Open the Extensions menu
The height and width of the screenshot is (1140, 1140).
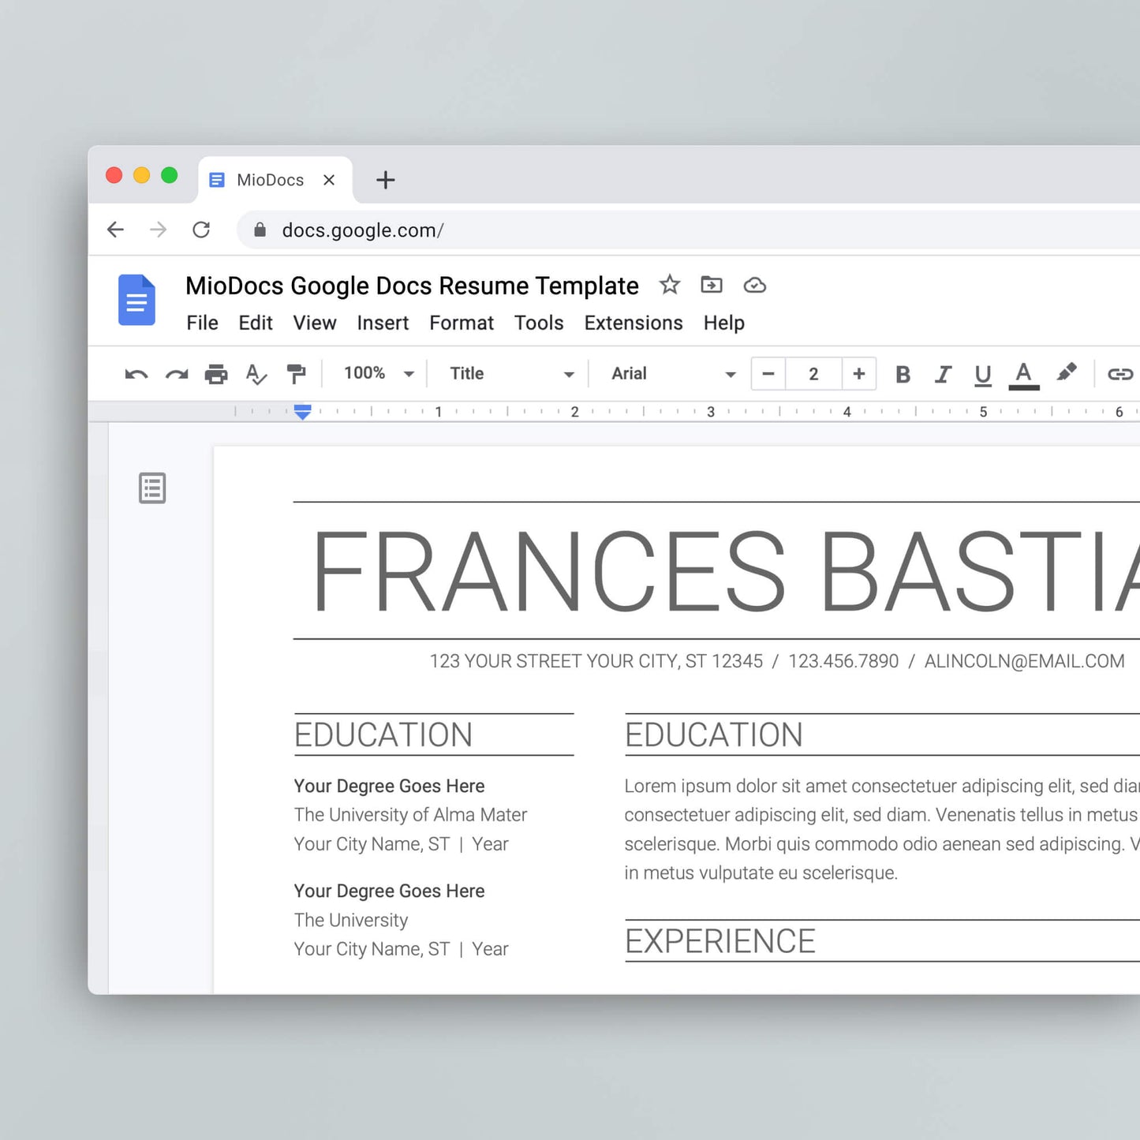(x=634, y=323)
